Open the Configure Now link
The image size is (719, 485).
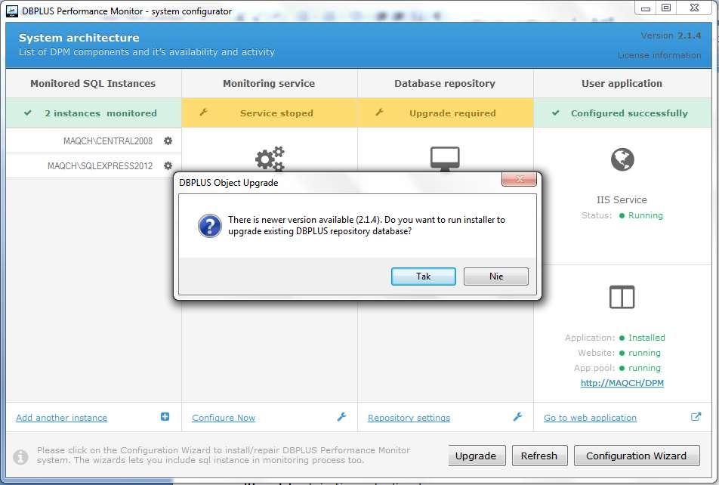[224, 418]
